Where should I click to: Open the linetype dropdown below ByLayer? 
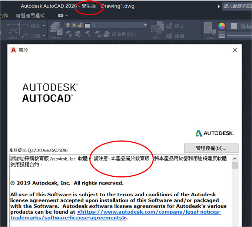pyautogui.click(x=239, y=35)
